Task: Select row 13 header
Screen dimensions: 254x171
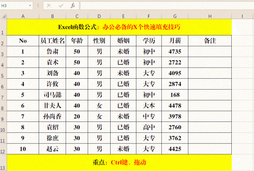Action: (x=4, y=162)
